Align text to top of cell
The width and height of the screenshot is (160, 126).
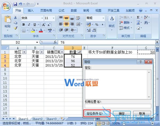[61, 18]
